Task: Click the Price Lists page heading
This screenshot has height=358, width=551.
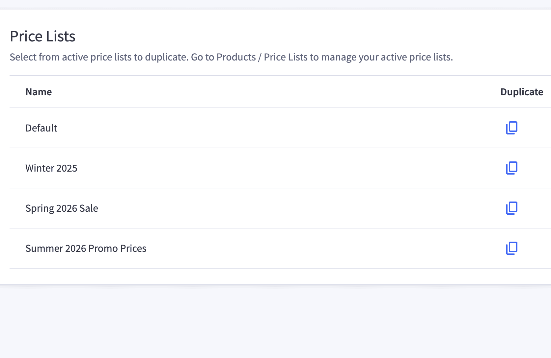Action: click(x=42, y=36)
